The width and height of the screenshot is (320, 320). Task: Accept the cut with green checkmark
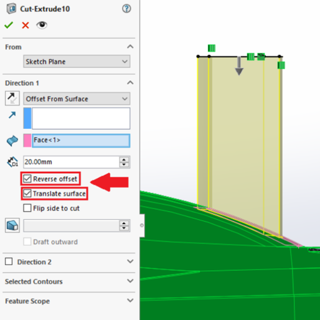click(x=9, y=25)
